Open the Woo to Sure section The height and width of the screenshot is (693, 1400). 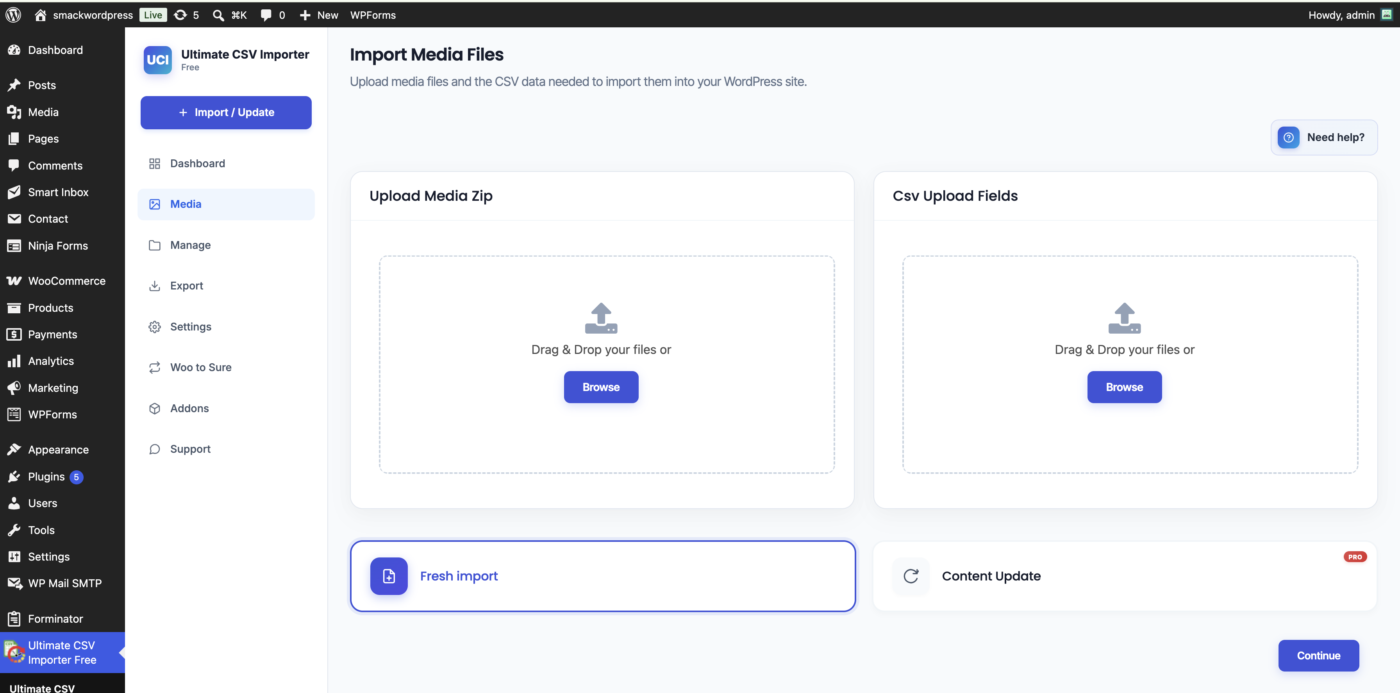click(x=226, y=368)
